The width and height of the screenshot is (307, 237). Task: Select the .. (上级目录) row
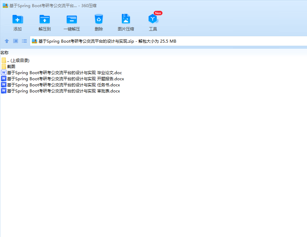pyautogui.click(x=16, y=60)
